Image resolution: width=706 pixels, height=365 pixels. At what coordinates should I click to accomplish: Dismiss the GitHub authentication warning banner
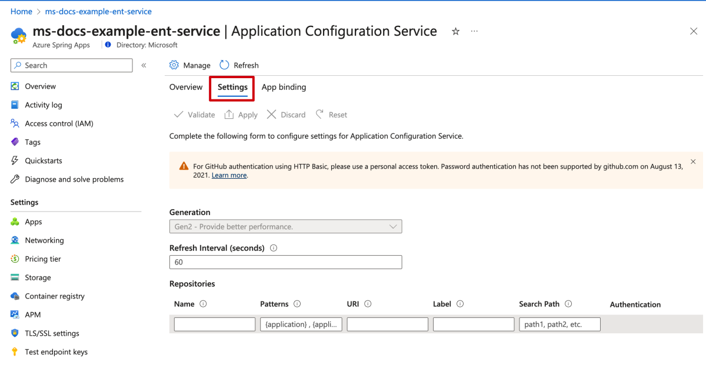pos(693,162)
